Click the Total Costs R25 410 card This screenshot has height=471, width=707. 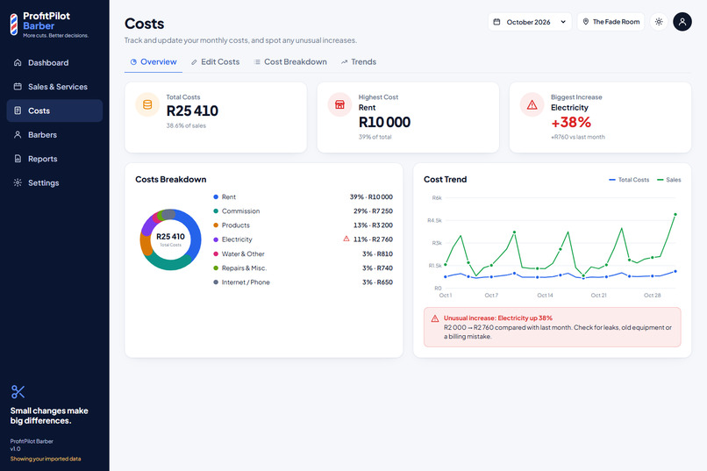(x=216, y=118)
